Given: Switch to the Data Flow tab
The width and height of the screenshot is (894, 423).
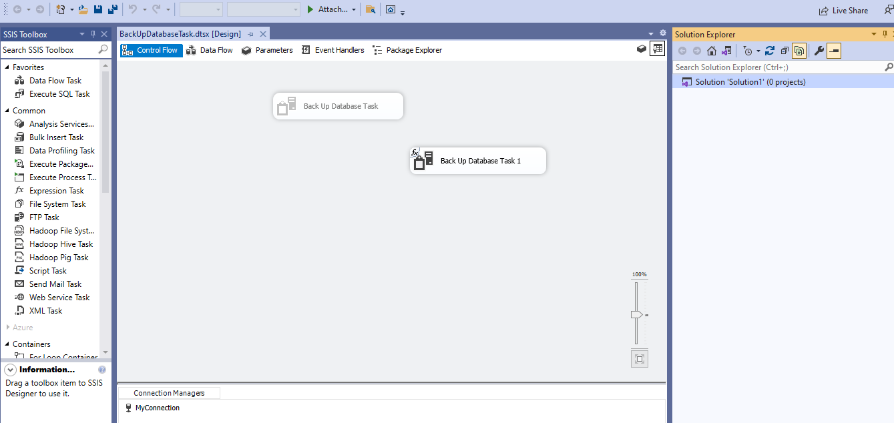Looking at the screenshot, I should coord(210,50).
